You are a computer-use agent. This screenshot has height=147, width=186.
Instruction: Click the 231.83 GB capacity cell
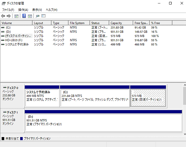click(x=117, y=27)
